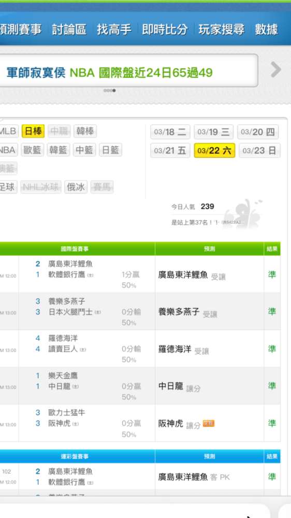Click the 1分贏 50% handicap cell
Screen dimensions: 291x518
coord(131,280)
